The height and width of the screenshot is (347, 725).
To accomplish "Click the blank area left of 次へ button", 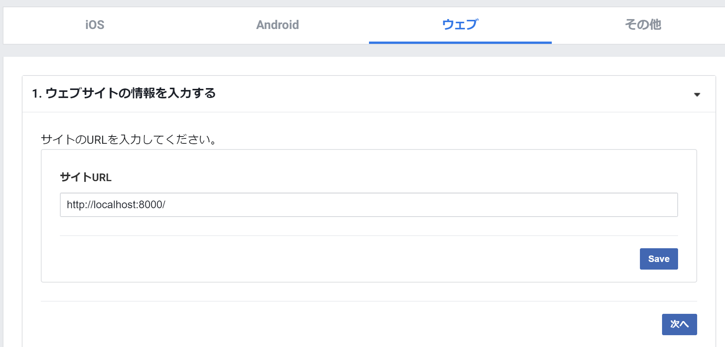I will (343, 324).
